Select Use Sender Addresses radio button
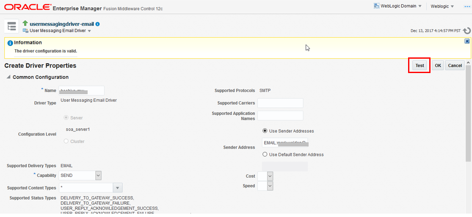Screen dimensions: 472x217 (x=265, y=131)
